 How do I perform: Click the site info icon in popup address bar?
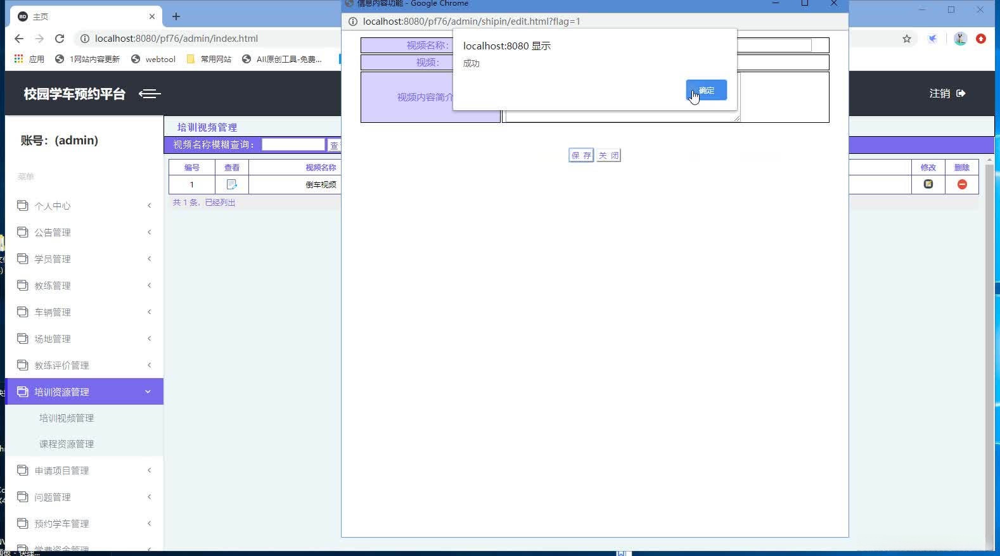[x=353, y=22]
